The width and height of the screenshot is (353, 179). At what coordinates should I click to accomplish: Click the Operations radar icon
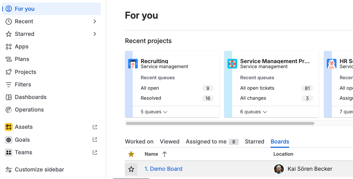[x=9, y=110]
